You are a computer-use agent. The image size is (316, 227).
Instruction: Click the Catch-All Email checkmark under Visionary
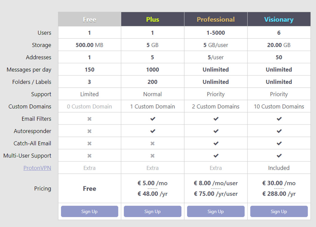click(279, 143)
